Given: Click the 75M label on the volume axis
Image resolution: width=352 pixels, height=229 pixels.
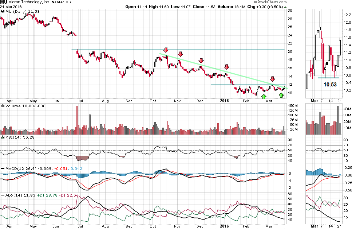Looking at the screenshot, I should pyautogui.click(x=294, y=120).
